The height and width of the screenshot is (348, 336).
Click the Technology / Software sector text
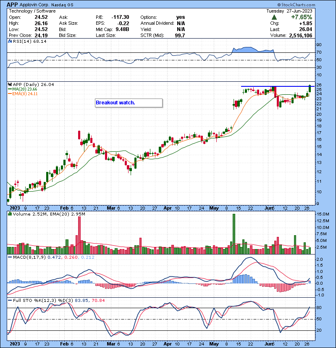pyautogui.click(x=32, y=11)
